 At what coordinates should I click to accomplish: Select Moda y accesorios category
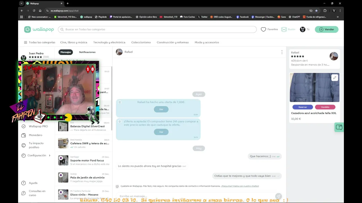point(207,42)
